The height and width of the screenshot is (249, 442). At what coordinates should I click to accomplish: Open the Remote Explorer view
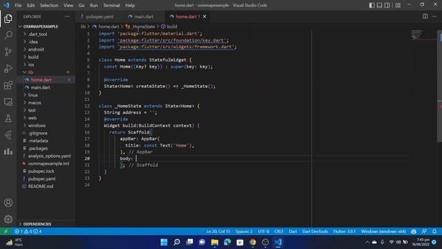click(8, 102)
